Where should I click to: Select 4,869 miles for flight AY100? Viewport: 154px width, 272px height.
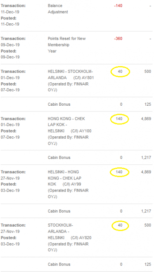click(x=146, y=119)
